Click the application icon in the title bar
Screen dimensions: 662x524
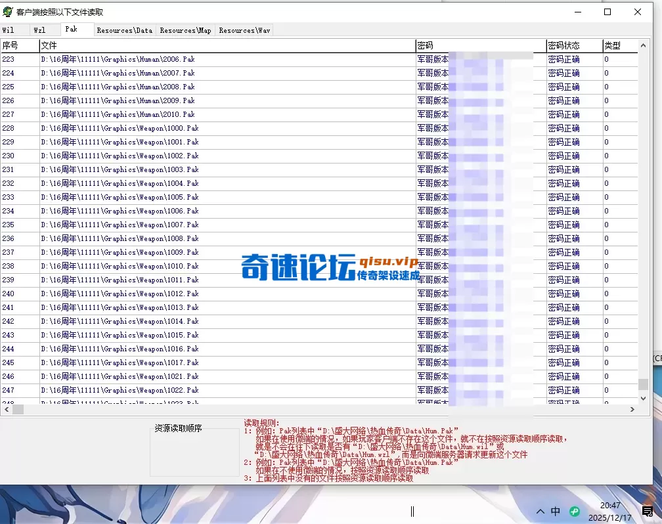[x=8, y=12]
